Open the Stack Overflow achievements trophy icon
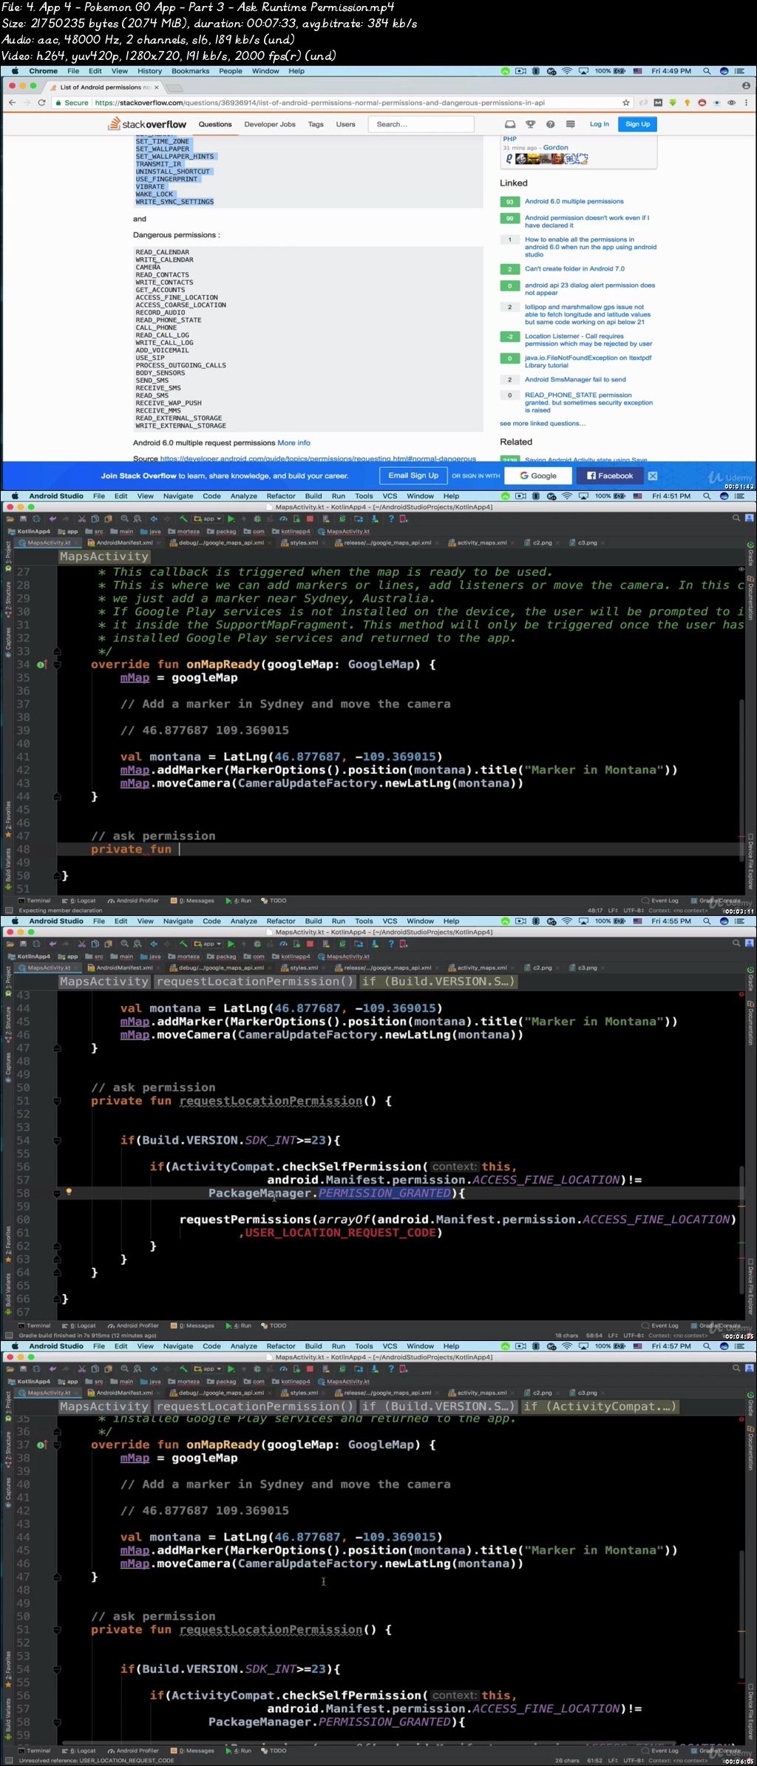 tap(530, 124)
